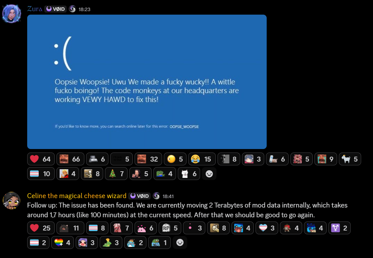Add the tears of joy reaction with 15
Image resolution: width=373 pixels, height=258 pixels.
coord(202,159)
